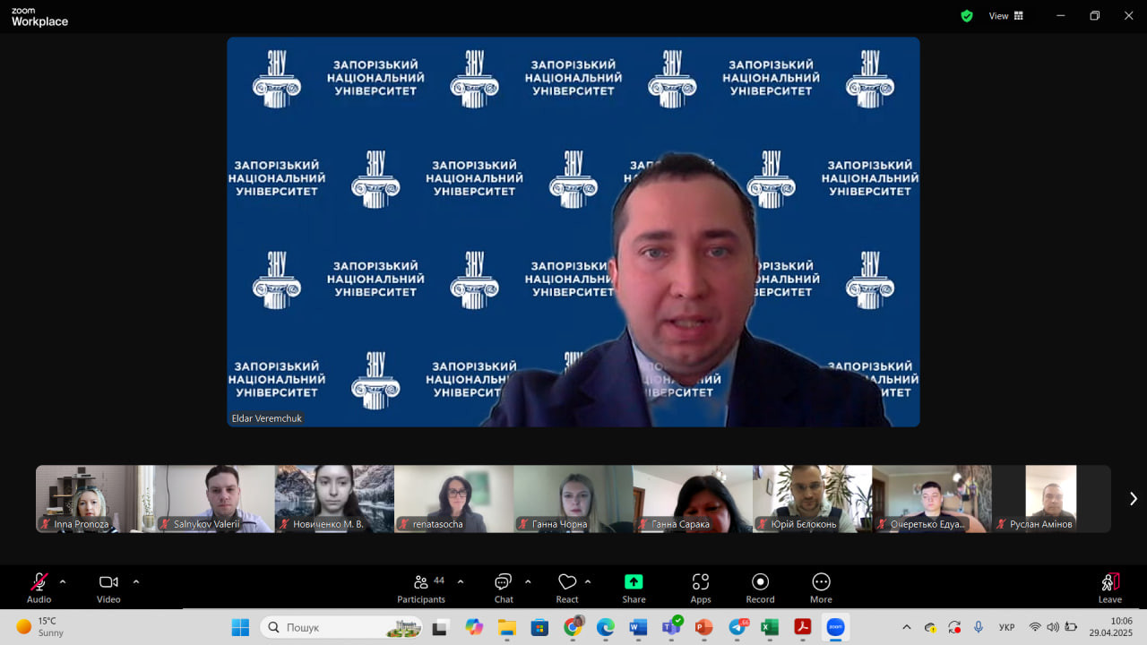Screen dimensions: 1147x645
Task: Open Task View from the taskbar
Action: point(440,627)
